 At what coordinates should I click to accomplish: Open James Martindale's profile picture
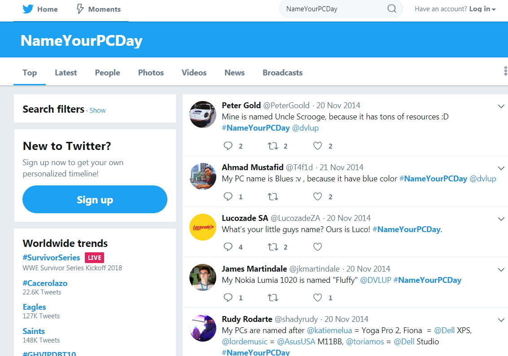pyautogui.click(x=203, y=277)
